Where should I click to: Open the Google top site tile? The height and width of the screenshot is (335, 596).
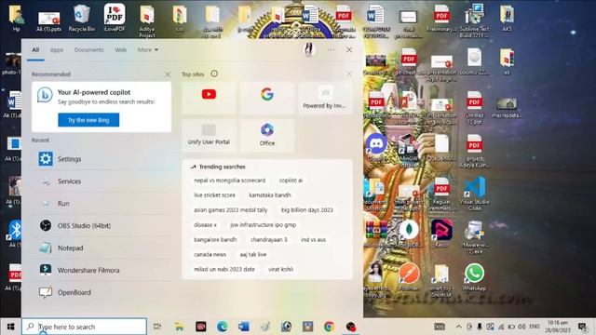pyautogui.click(x=267, y=98)
